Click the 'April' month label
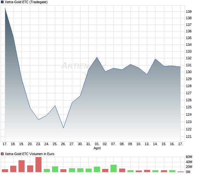This screenshot has height=175, width=198. [x=97, y=148]
